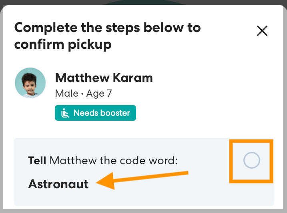Click the 'confirm pickup' heading line
Viewport: 287px width, 213px height.
click(62, 44)
